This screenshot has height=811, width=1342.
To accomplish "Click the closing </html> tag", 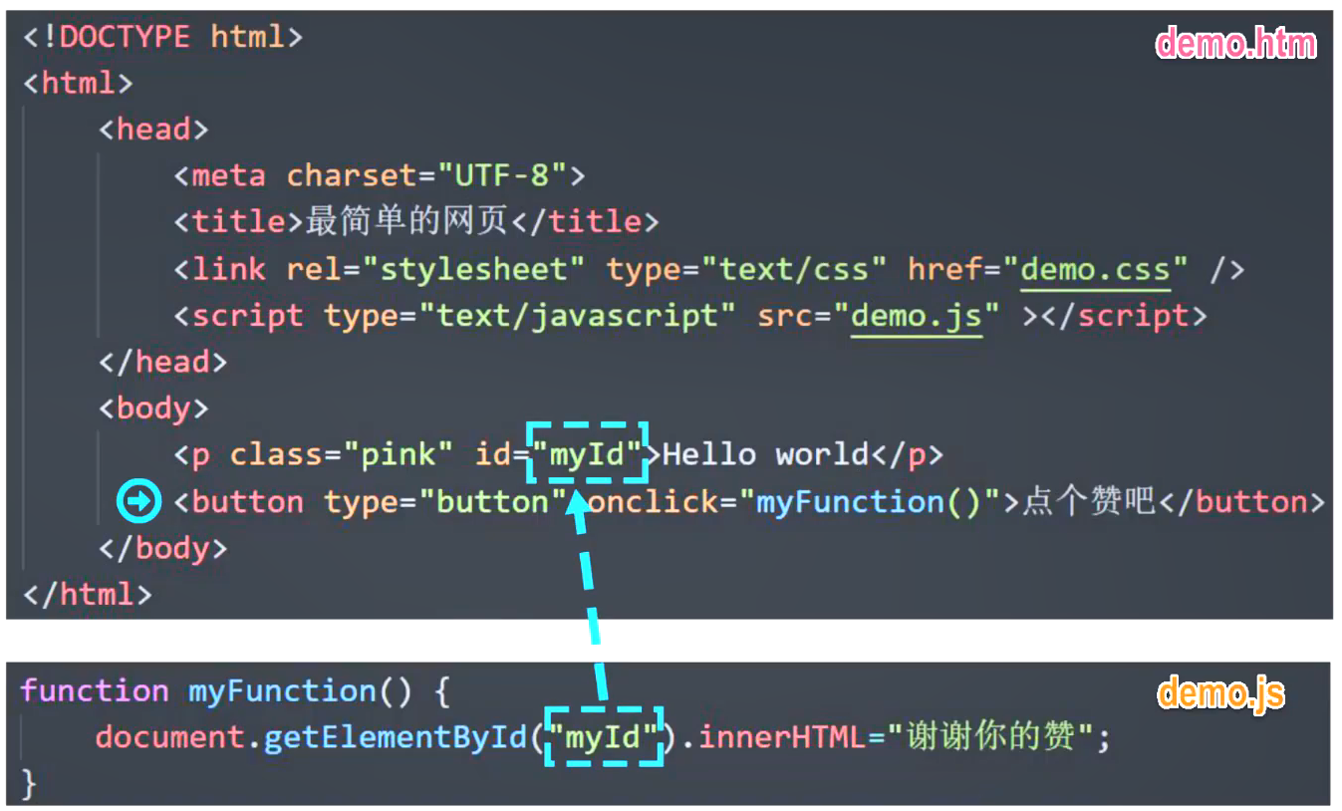I will point(87,594).
